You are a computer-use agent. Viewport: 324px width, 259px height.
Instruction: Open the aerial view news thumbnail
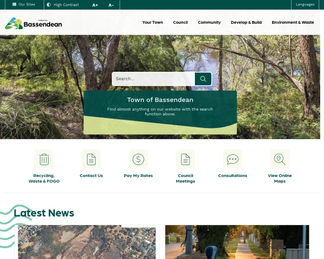[87, 242]
